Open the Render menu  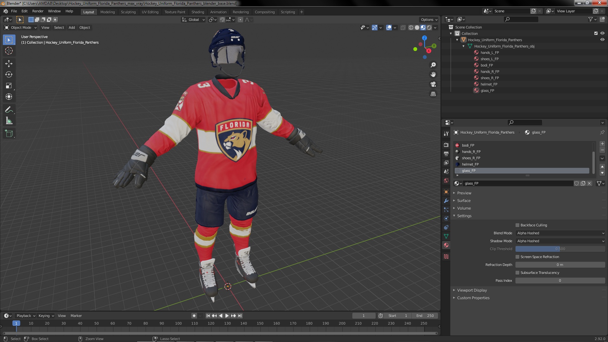[x=38, y=11]
